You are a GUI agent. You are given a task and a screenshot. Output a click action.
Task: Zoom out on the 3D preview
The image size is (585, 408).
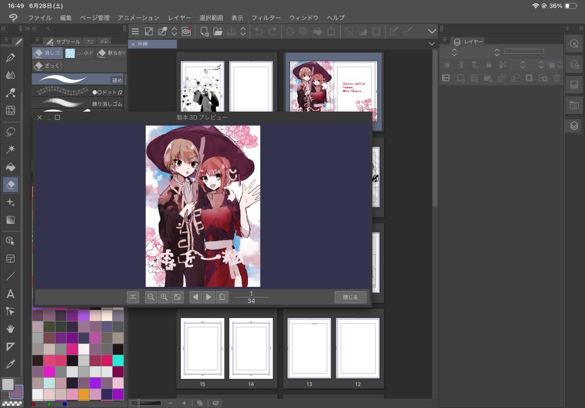point(151,297)
